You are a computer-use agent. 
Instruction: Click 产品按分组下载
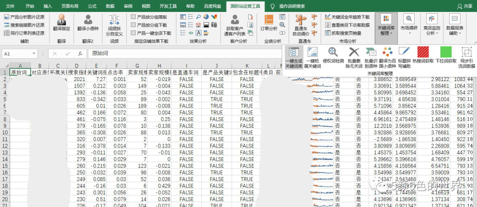[x=149, y=25]
